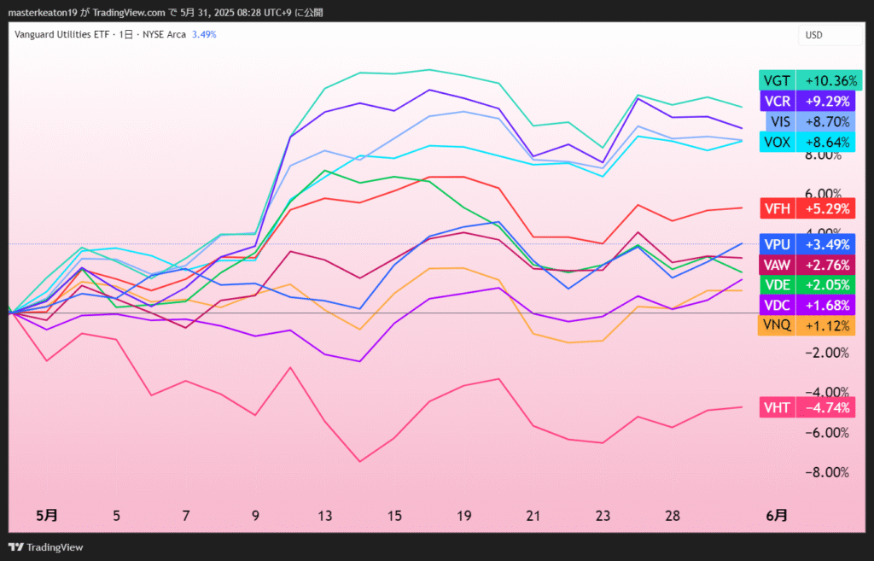Select the VGT ticker label
Image resolution: width=874 pixels, height=561 pixels.
tap(777, 81)
